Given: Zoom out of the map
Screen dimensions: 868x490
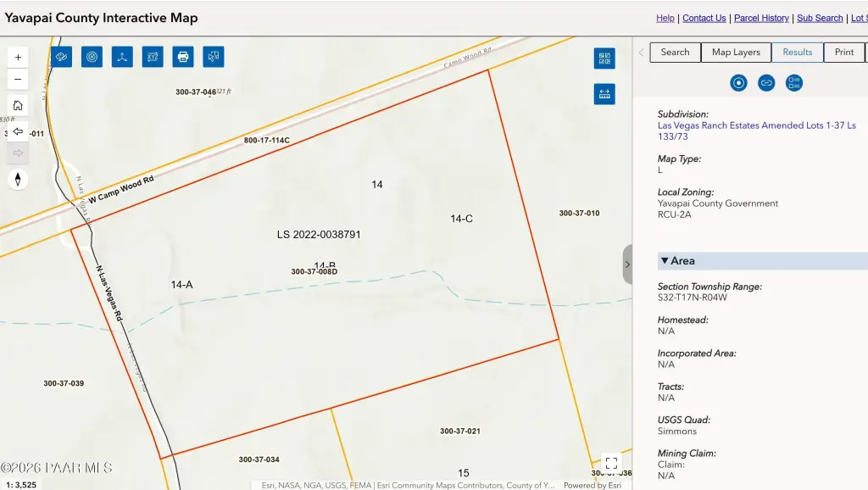Looking at the screenshot, I should coord(18,79).
